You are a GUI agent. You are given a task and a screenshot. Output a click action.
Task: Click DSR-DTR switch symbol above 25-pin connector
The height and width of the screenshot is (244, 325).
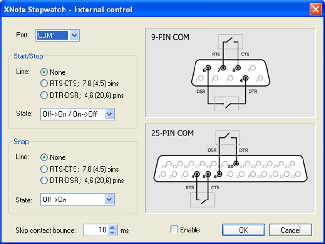tap(228, 138)
